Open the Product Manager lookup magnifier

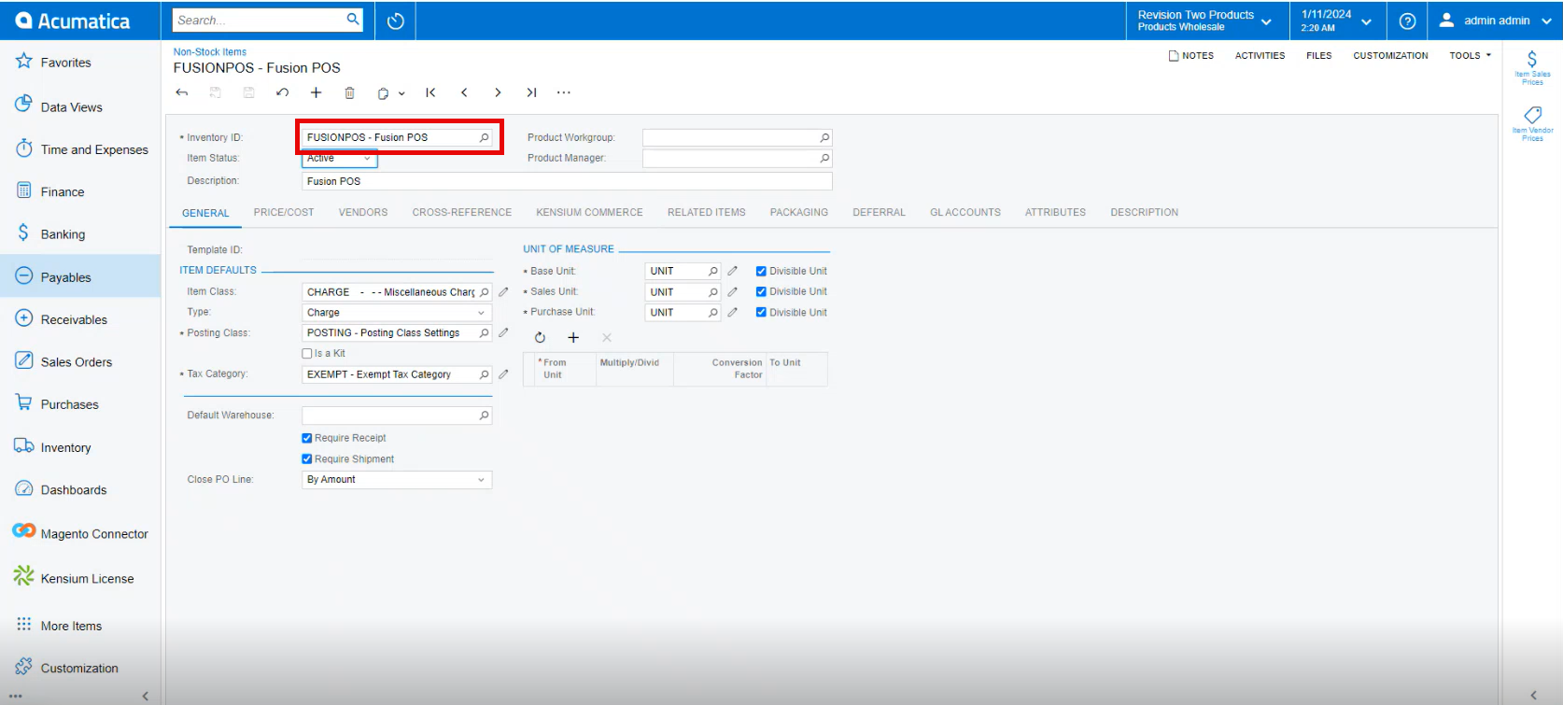pos(824,159)
